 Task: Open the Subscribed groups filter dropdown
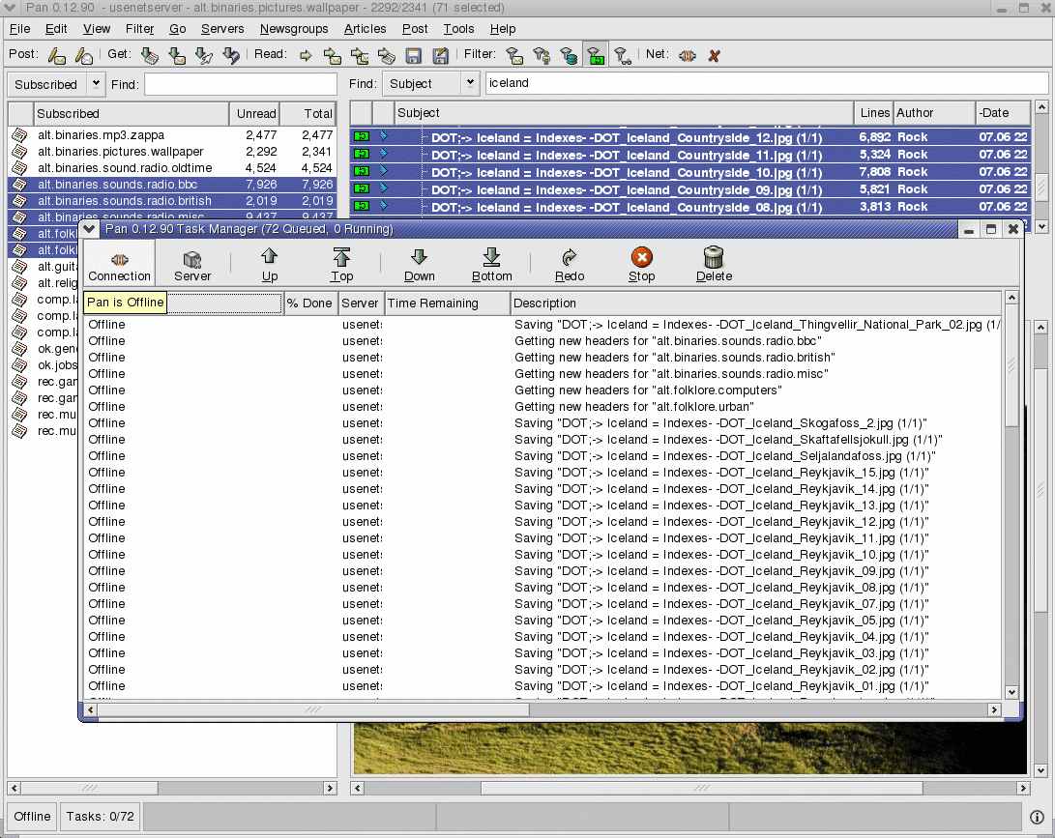click(x=56, y=84)
